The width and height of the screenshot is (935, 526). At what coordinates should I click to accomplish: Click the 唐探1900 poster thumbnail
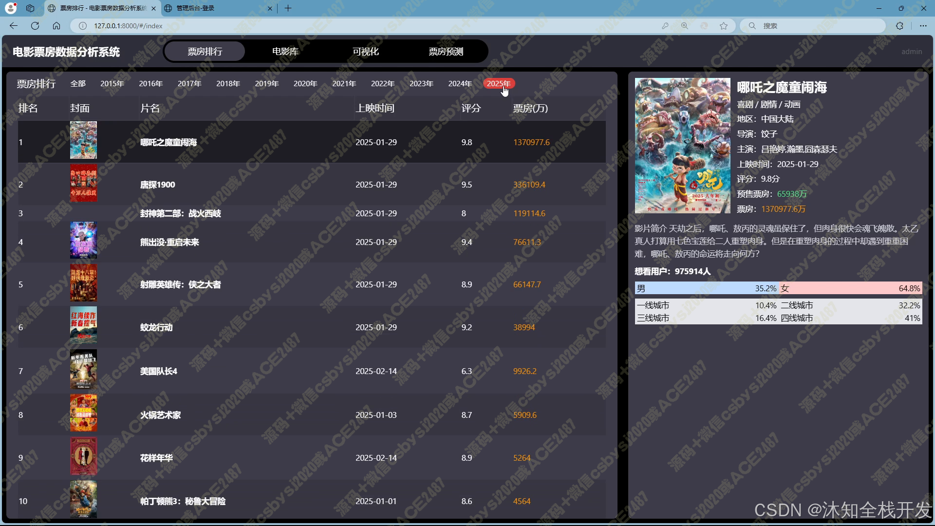pos(83,183)
